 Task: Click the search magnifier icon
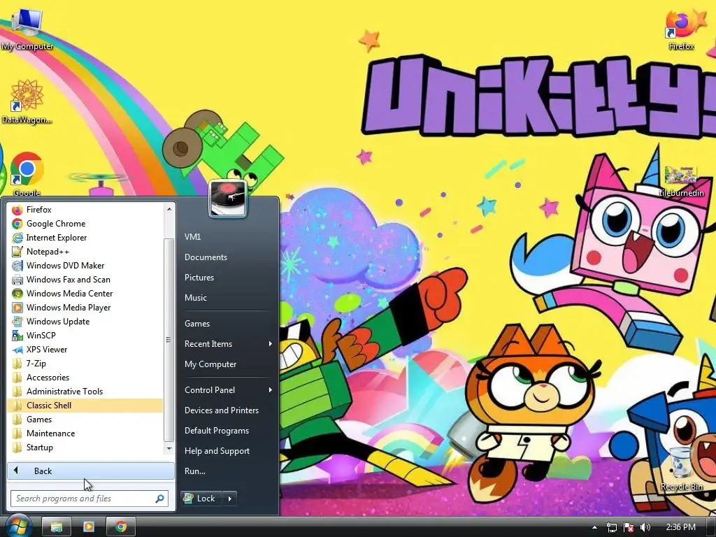(x=160, y=499)
